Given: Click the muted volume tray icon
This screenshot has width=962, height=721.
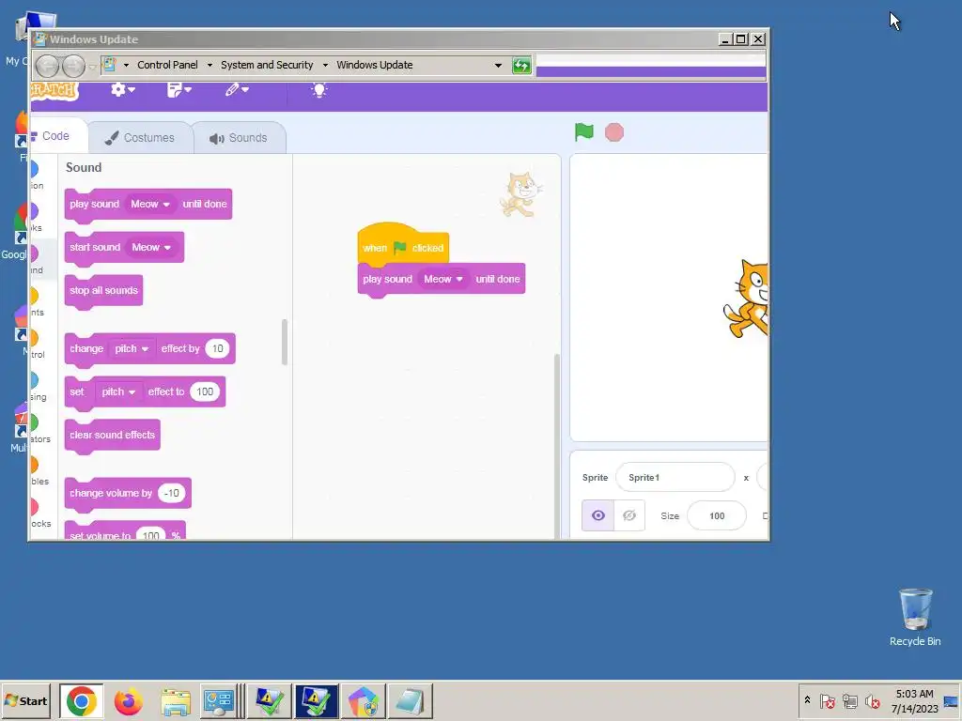Looking at the screenshot, I should point(872,700).
